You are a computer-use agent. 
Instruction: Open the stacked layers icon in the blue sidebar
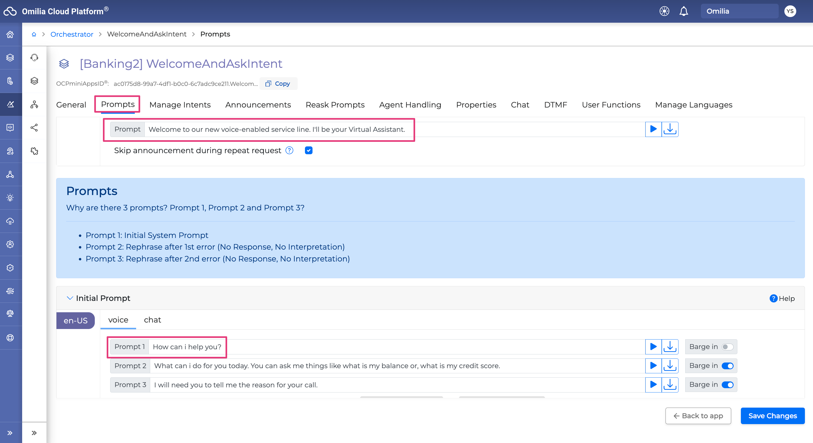pos(11,58)
